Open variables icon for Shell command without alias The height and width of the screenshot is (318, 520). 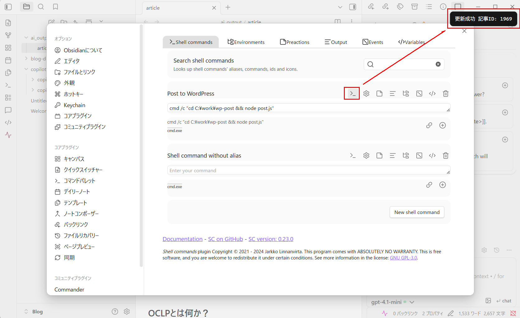(432, 155)
